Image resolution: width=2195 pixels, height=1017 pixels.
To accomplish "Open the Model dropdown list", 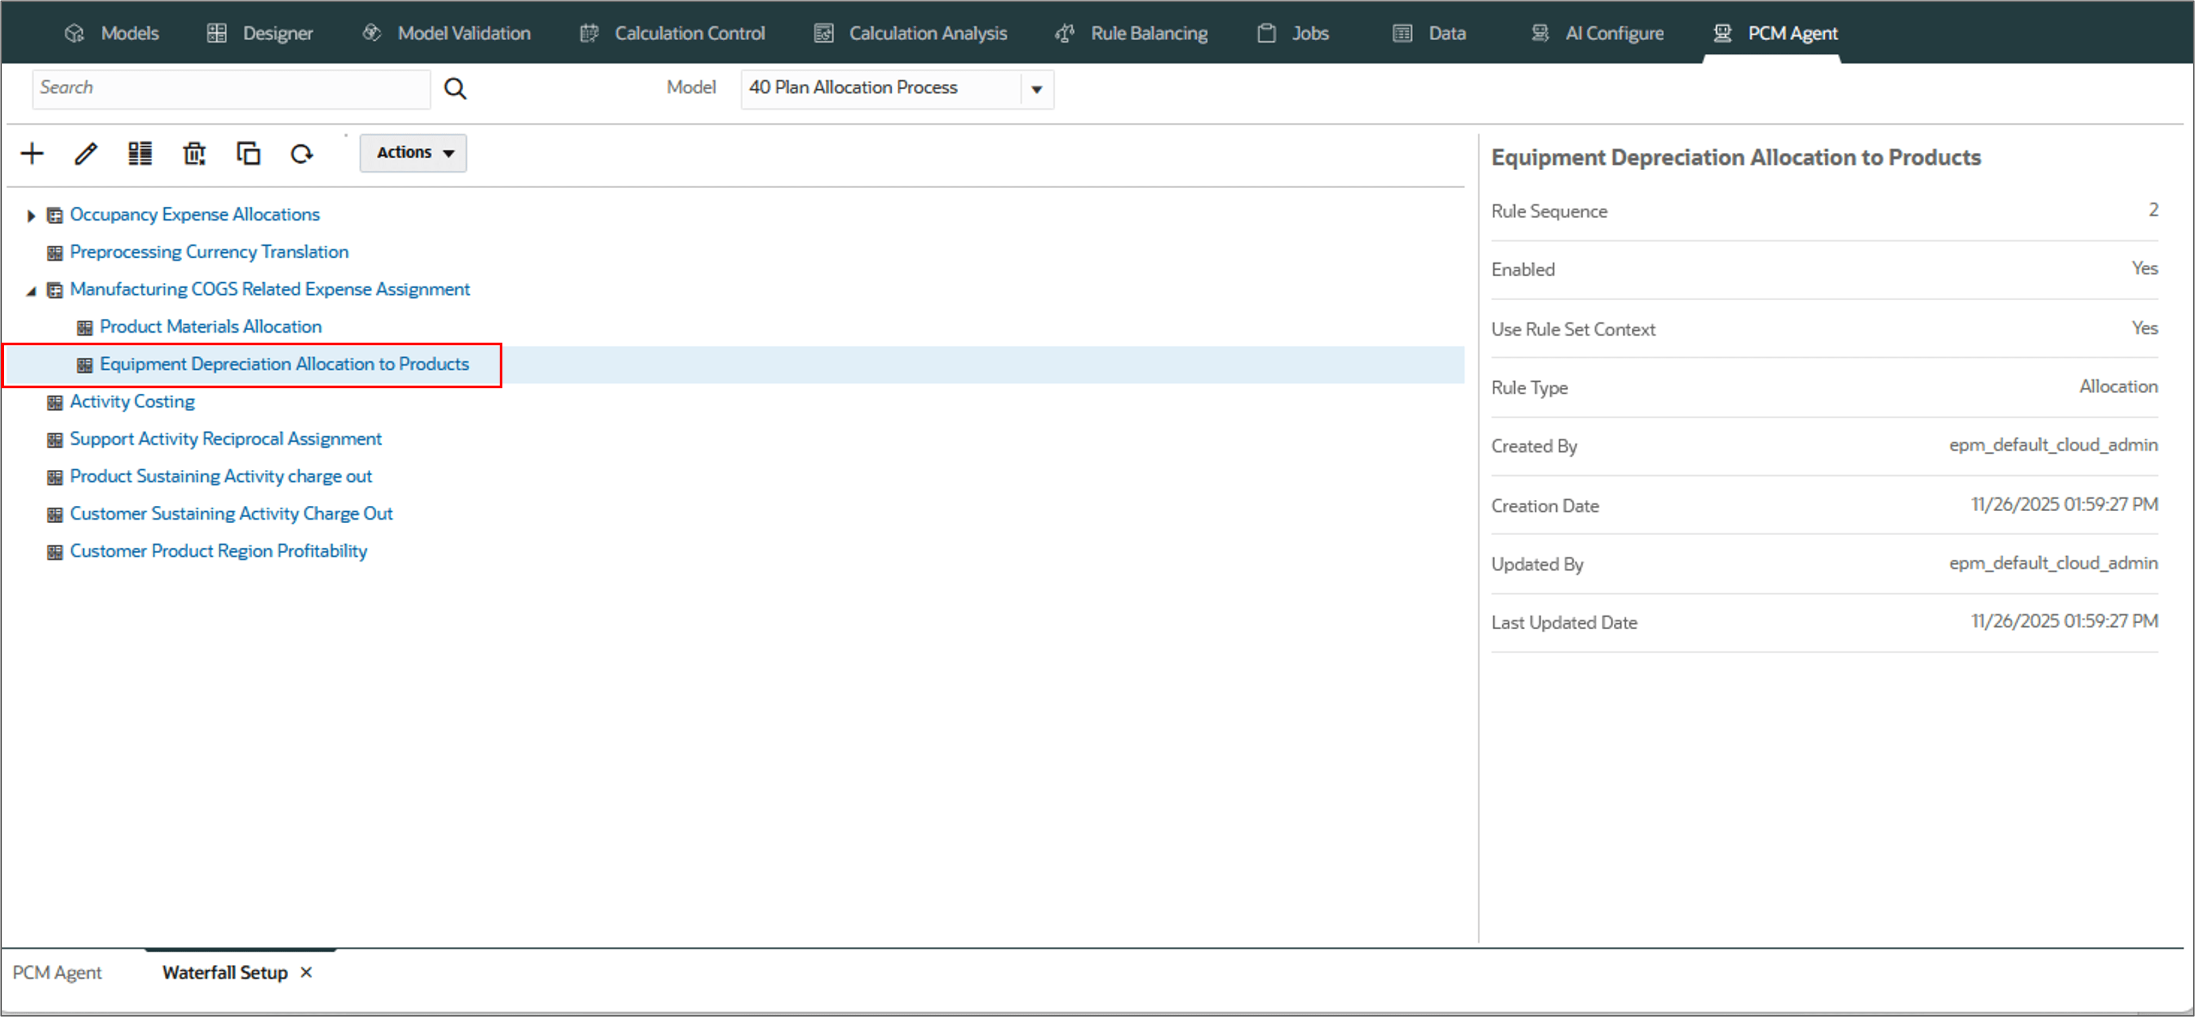I will point(1036,89).
